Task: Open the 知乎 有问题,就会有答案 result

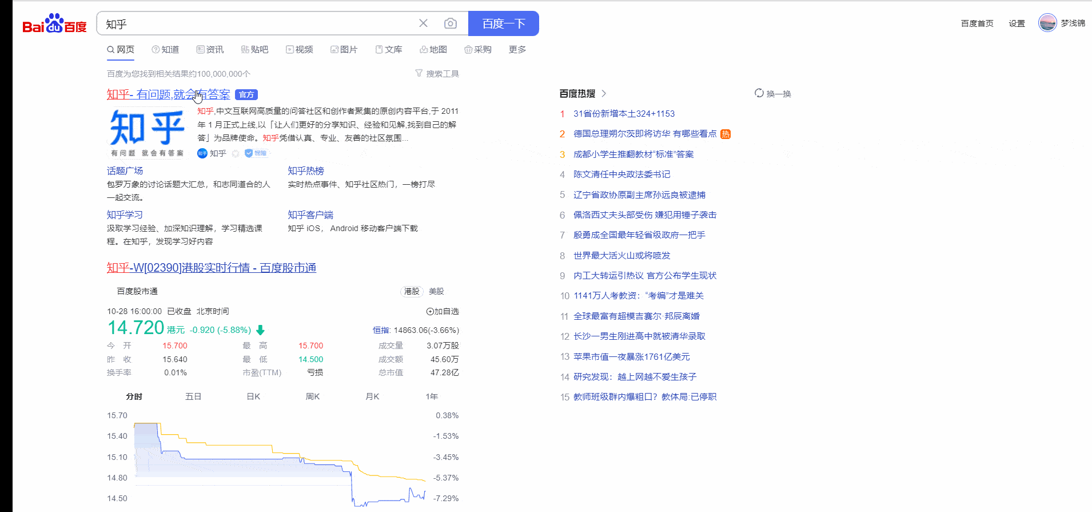Action: point(169,94)
